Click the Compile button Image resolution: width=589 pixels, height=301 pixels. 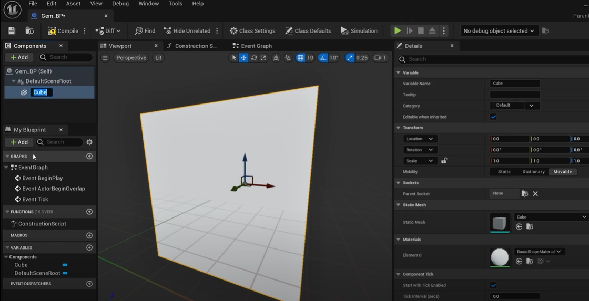coord(63,31)
